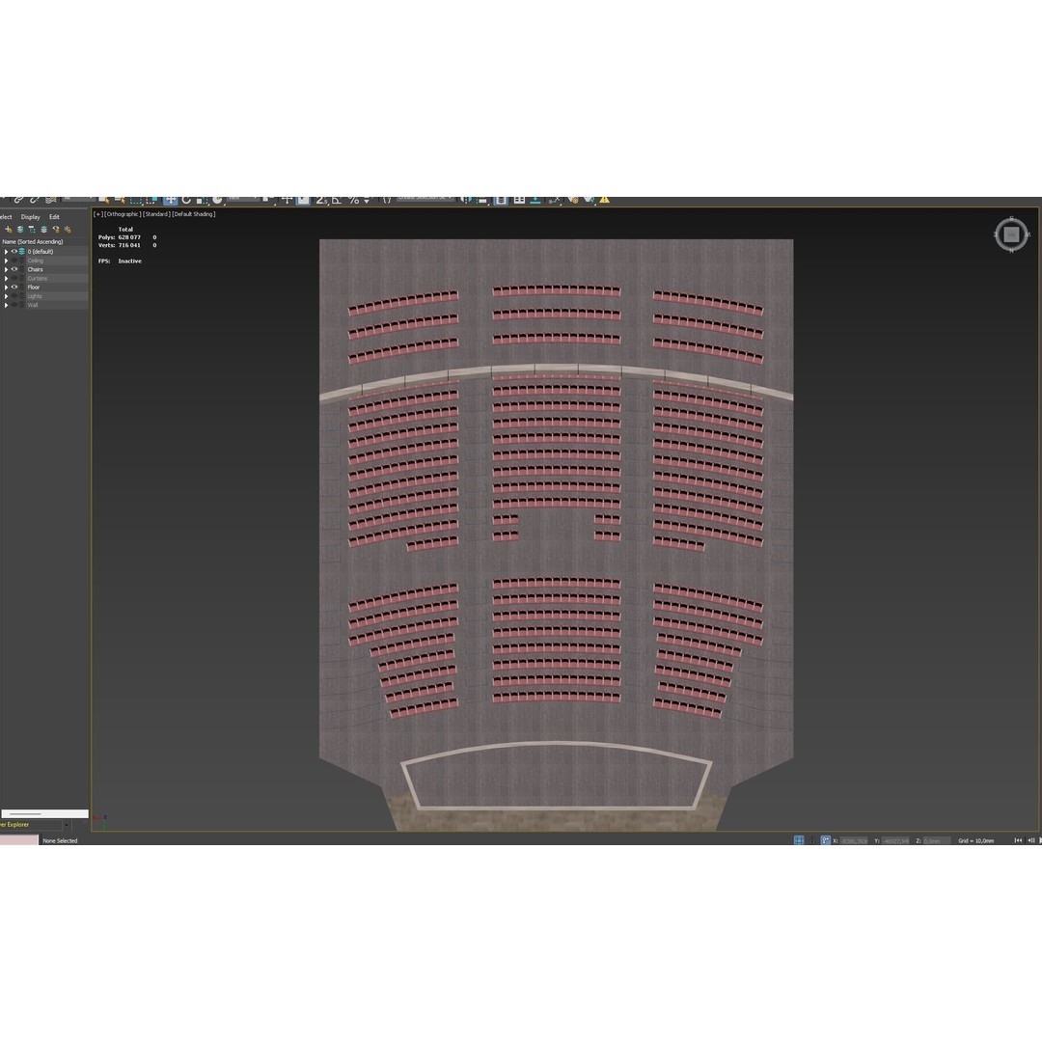Click the Select by Name toolbar icon

coord(120,200)
